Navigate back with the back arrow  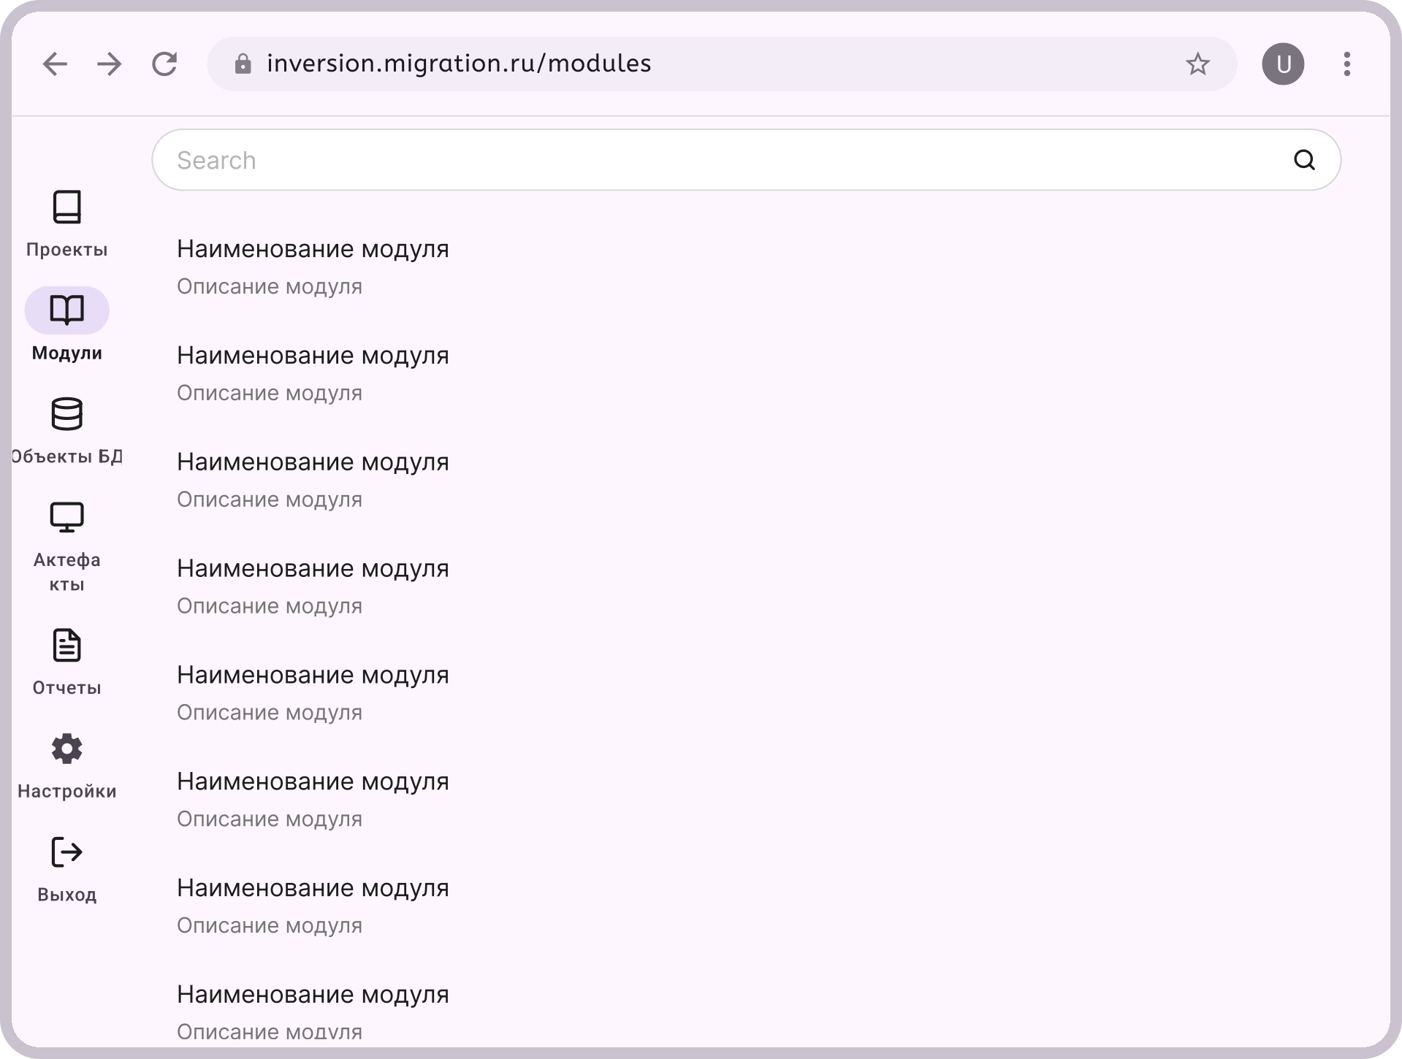[54, 64]
